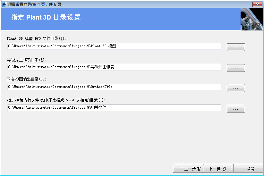Click the title text '项目设置向导(第 4 页，共 6 页)'
This screenshot has width=264, height=176.
pos(35,4)
